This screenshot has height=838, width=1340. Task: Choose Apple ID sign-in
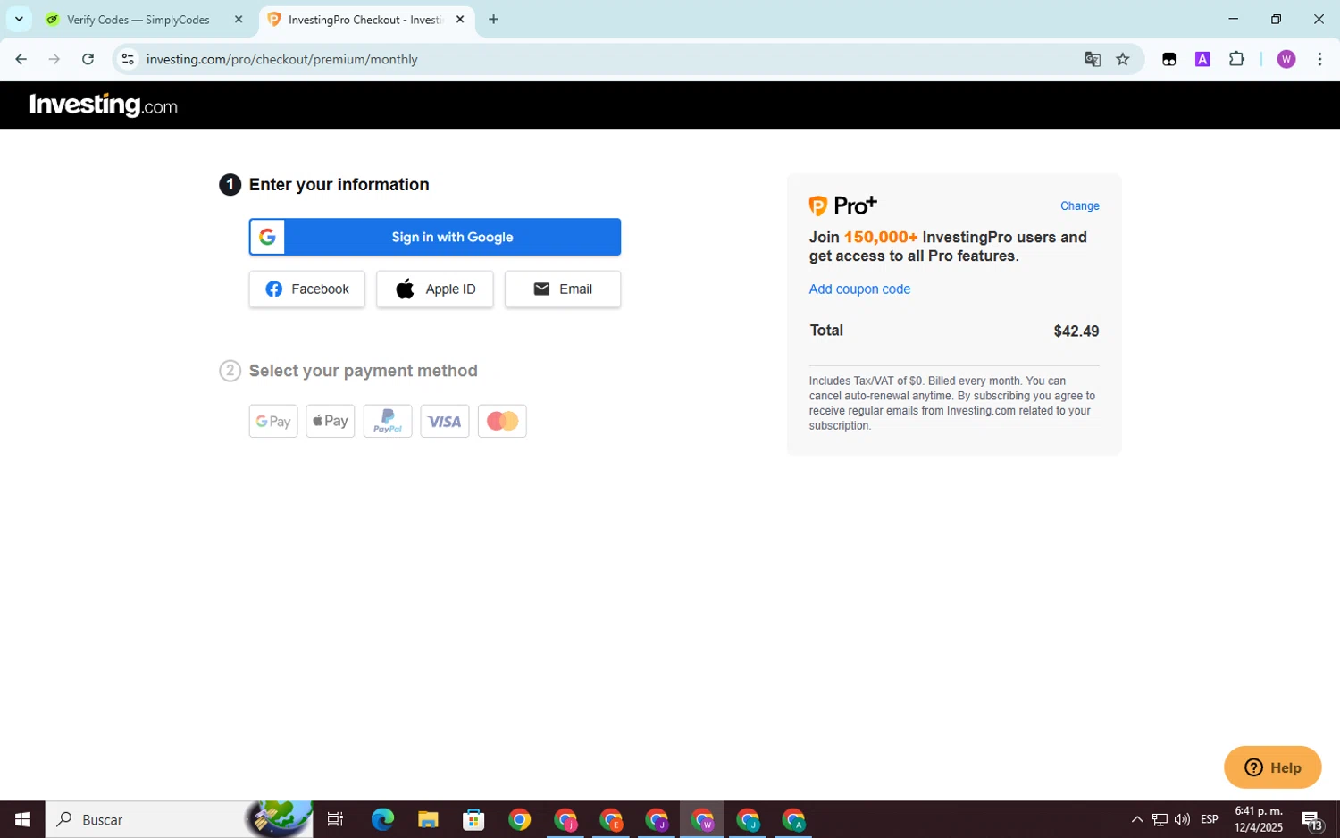tap(434, 289)
